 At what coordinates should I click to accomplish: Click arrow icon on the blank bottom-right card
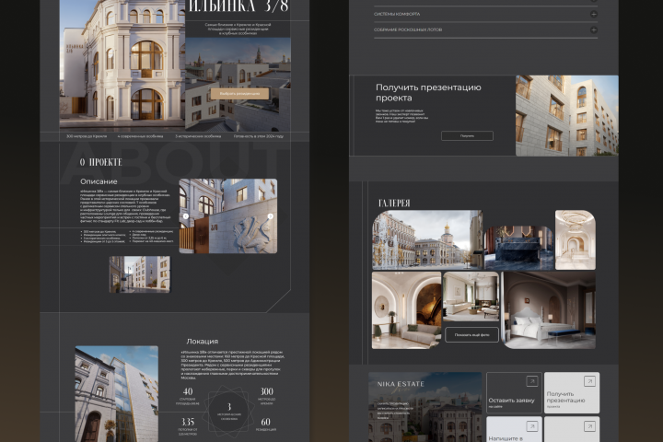pos(589,426)
